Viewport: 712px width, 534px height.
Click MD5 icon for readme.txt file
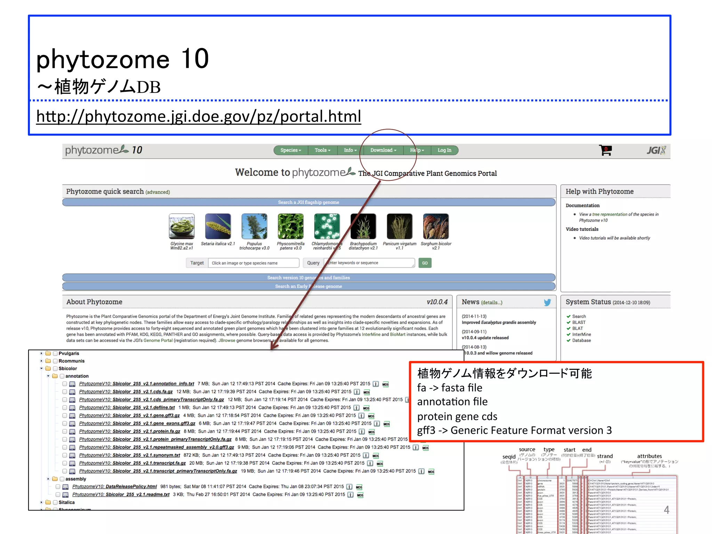coord(361,495)
